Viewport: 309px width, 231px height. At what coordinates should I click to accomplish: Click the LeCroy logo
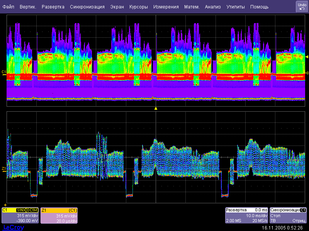[13, 228]
